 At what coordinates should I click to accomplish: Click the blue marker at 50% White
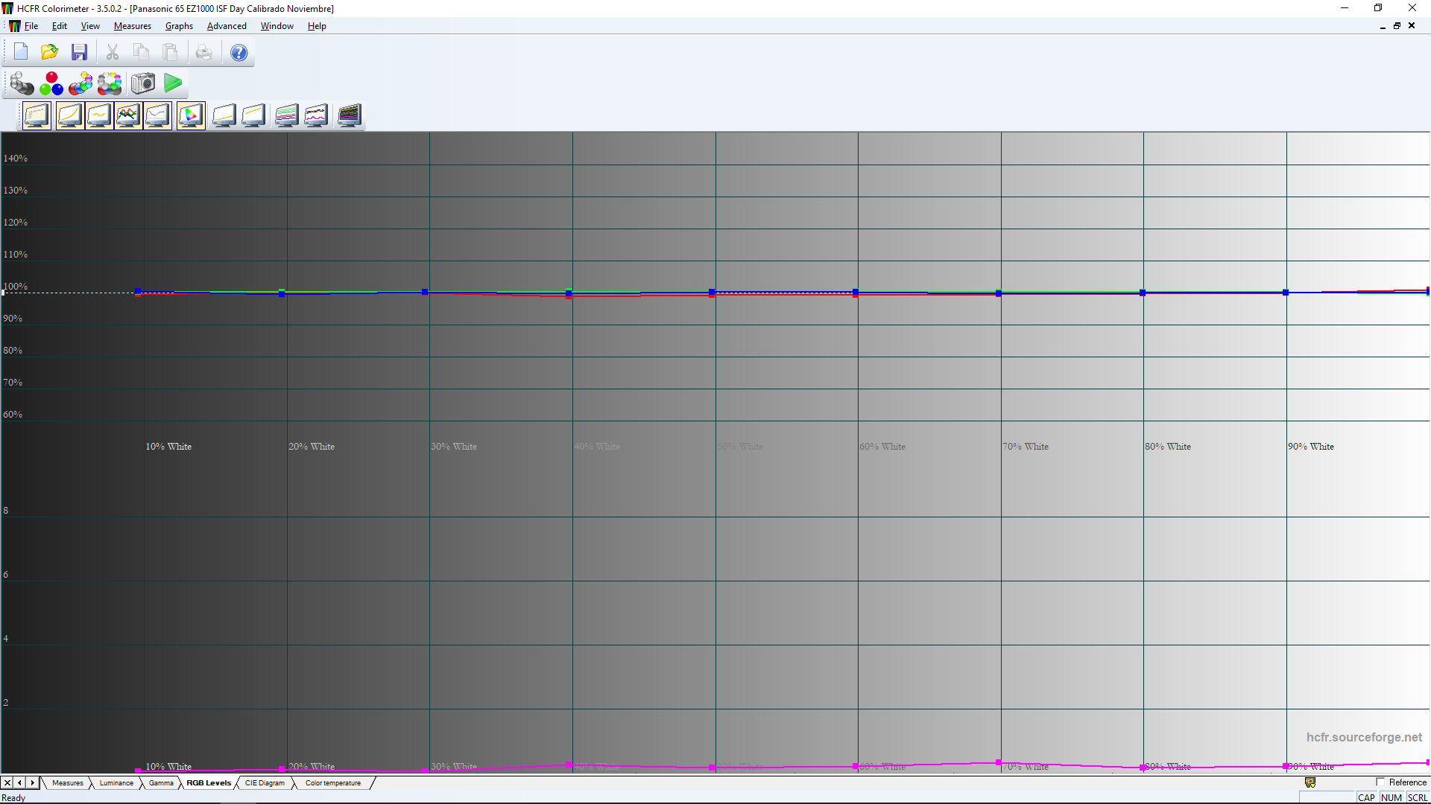pos(712,292)
